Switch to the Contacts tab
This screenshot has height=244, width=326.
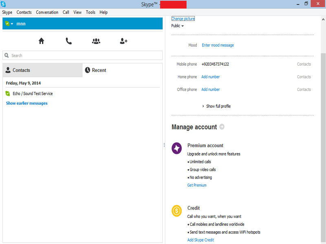tap(42, 70)
